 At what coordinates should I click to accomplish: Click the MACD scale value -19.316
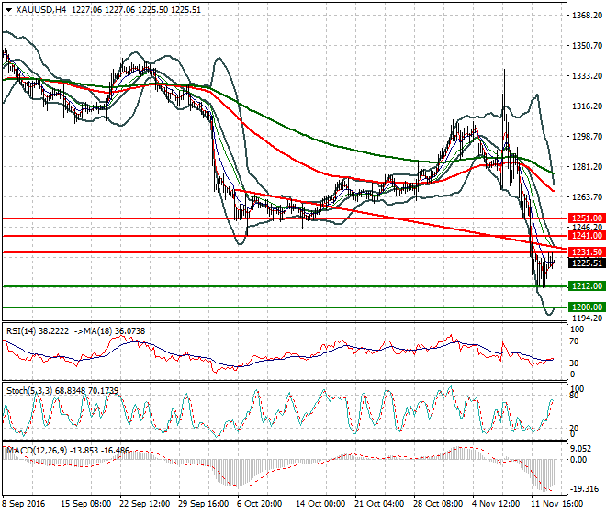584,489
